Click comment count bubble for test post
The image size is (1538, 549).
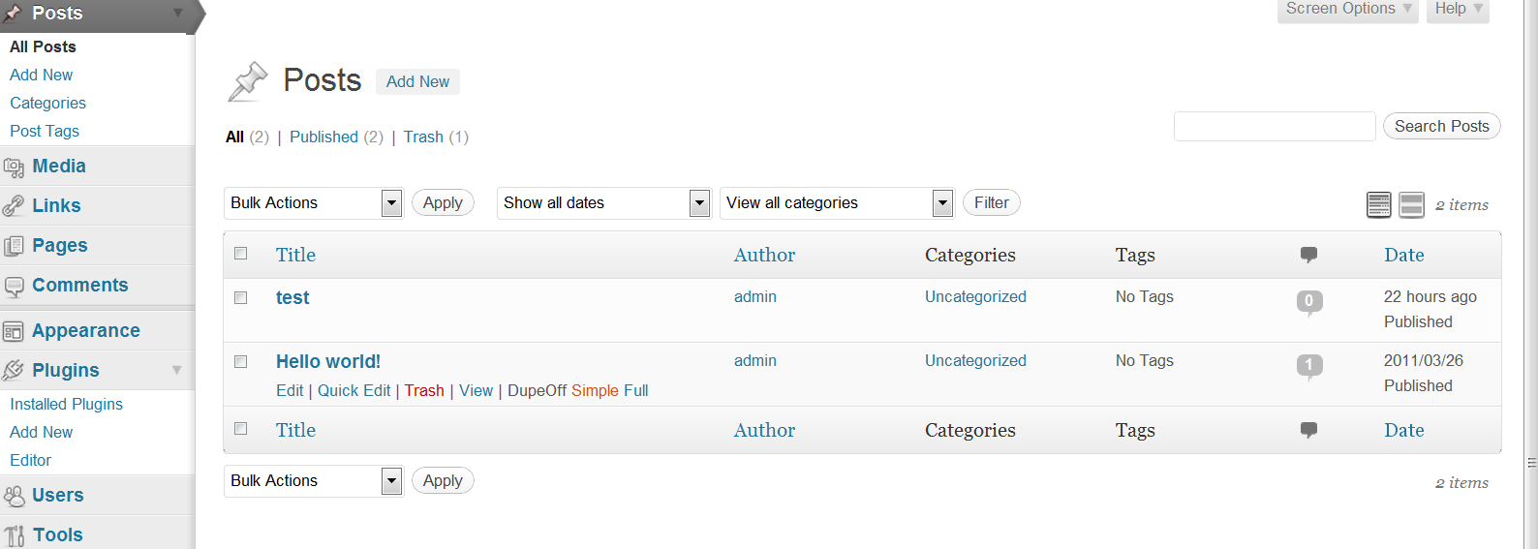tap(1309, 302)
